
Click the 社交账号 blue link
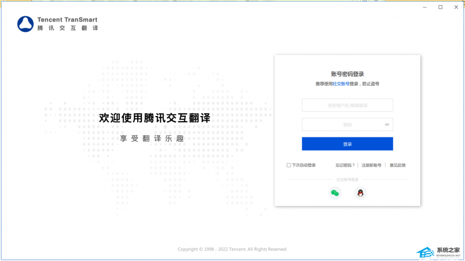[341, 84]
